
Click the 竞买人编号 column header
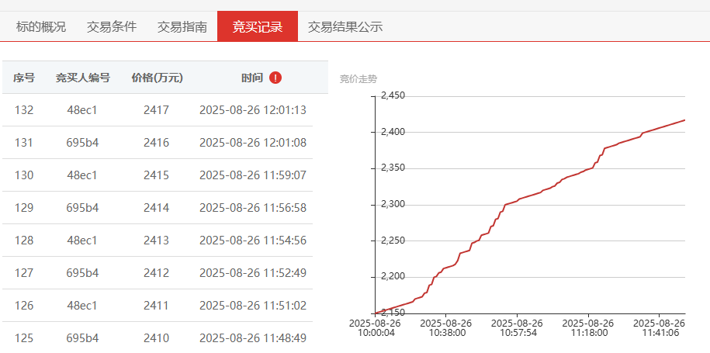click(x=82, y=78)
